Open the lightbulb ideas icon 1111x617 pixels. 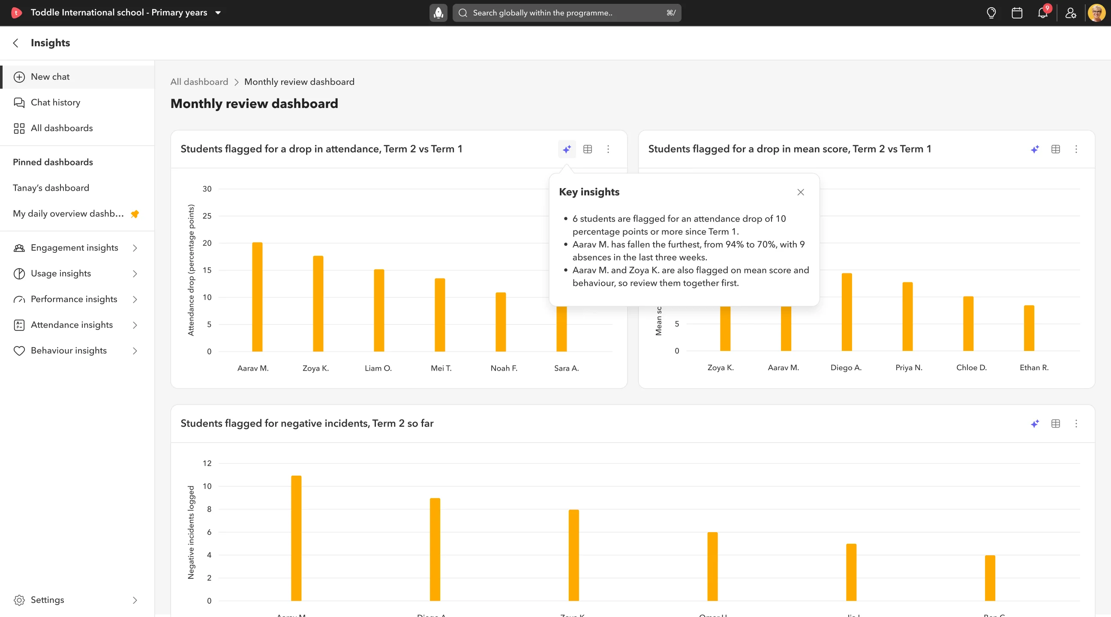(991, 13)
